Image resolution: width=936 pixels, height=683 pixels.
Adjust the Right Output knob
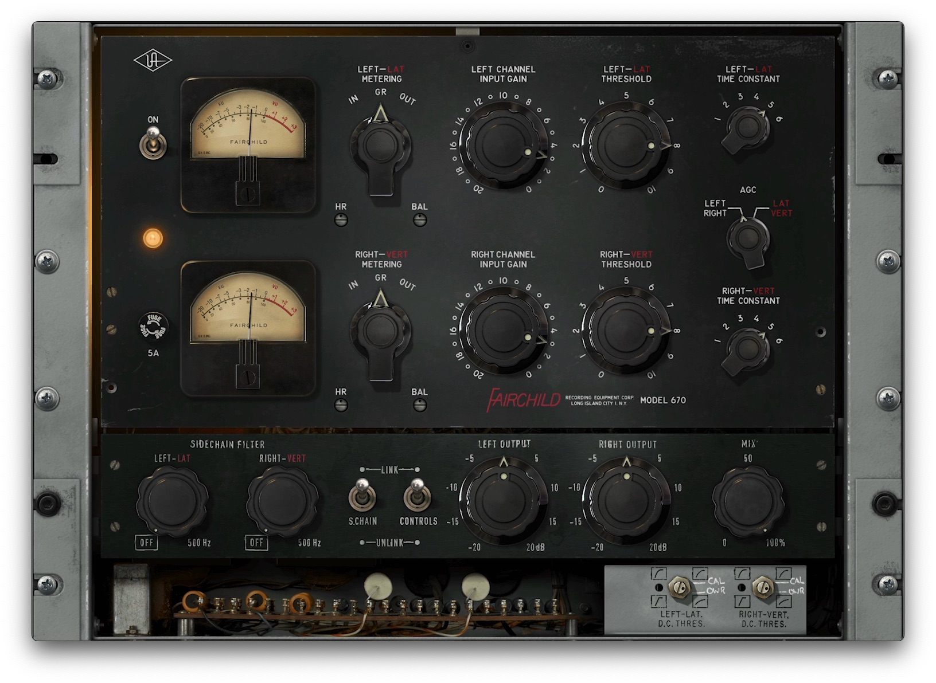(627, 501)
